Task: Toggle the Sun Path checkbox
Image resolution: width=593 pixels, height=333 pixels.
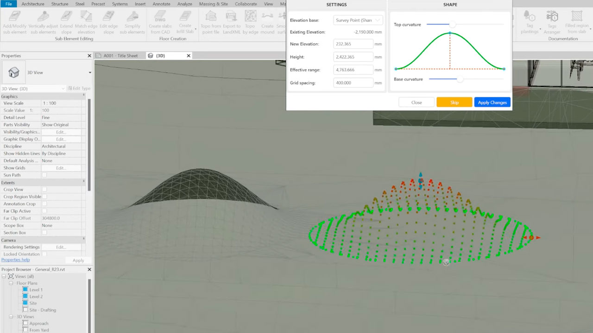Action: point(44,175)
